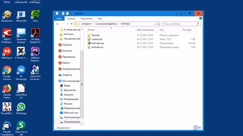This screenshot has height=136, width=243.
Task: Open JetBrains PhpStorm shortcut
Action: 35,54
